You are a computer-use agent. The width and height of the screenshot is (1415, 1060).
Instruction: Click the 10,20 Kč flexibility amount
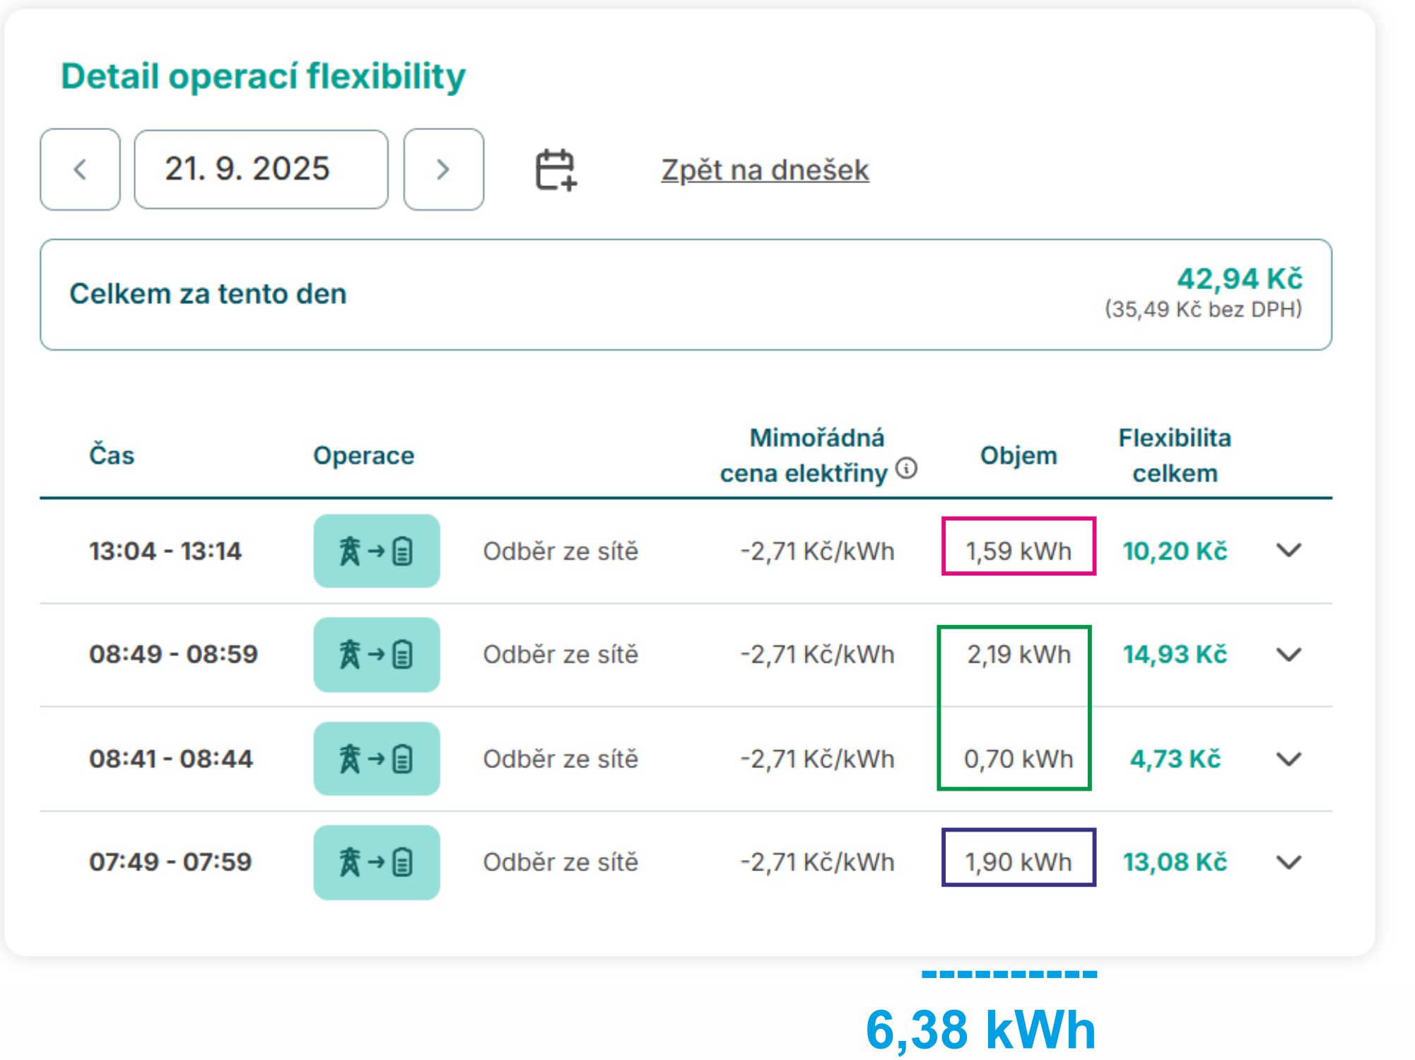pyautogui.click(x=1175, y=551)
